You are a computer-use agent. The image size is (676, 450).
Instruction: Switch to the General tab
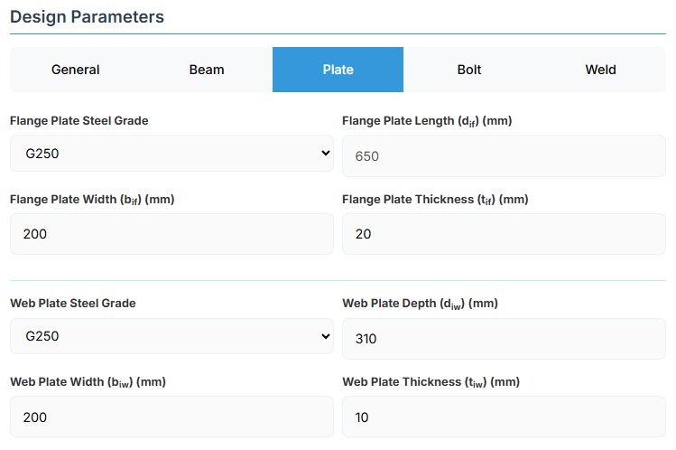click(76, 70)
